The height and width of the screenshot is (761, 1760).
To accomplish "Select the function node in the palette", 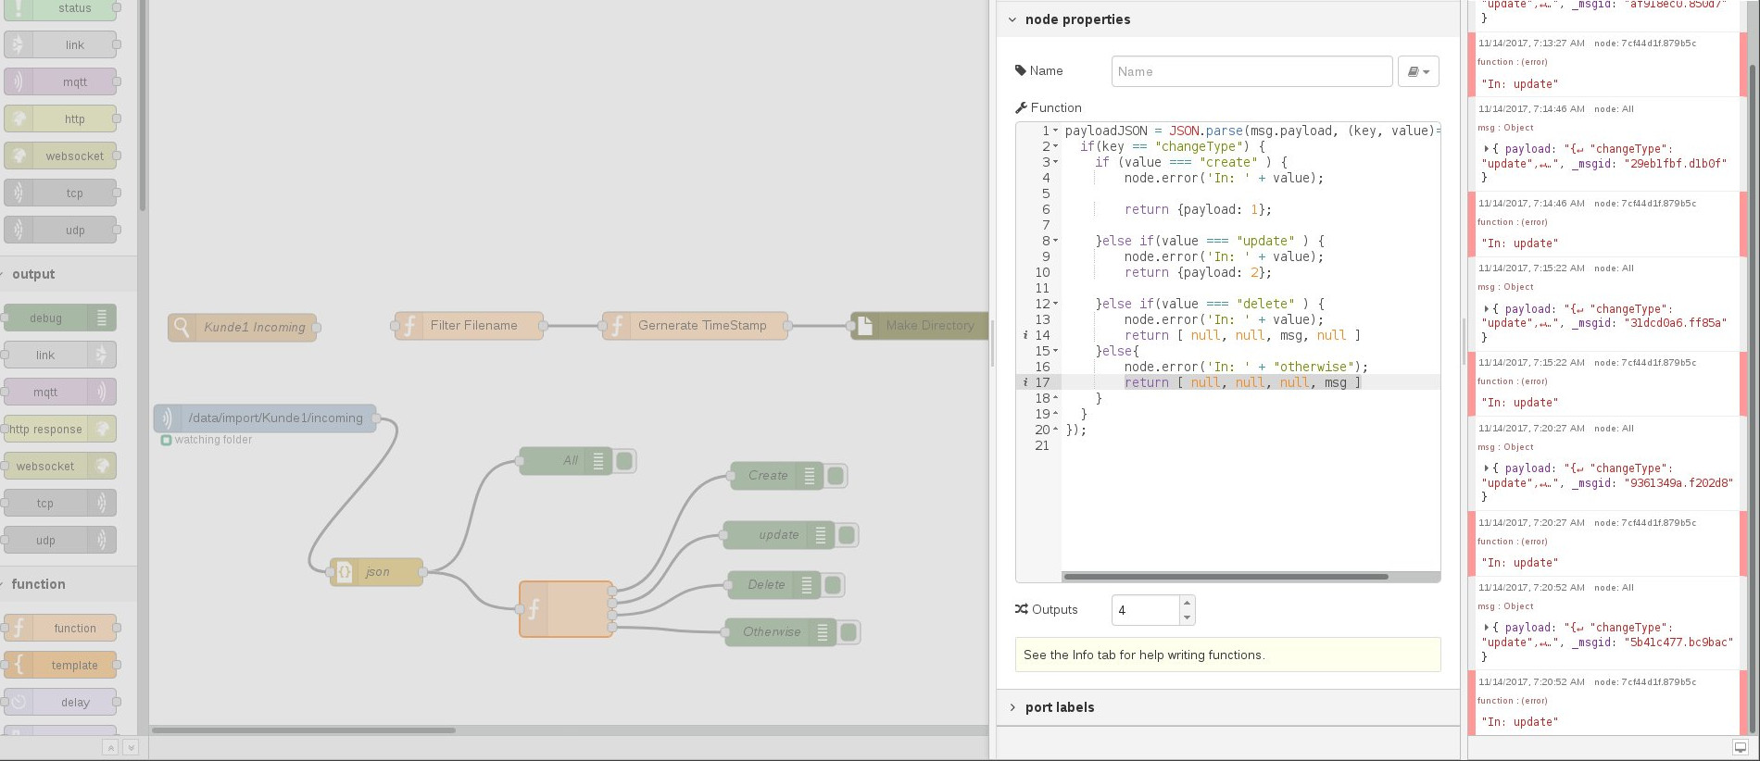I will coord(60,628).
